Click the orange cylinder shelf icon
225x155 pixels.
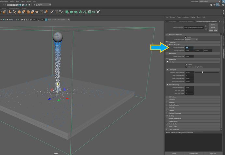coord(10,12)
